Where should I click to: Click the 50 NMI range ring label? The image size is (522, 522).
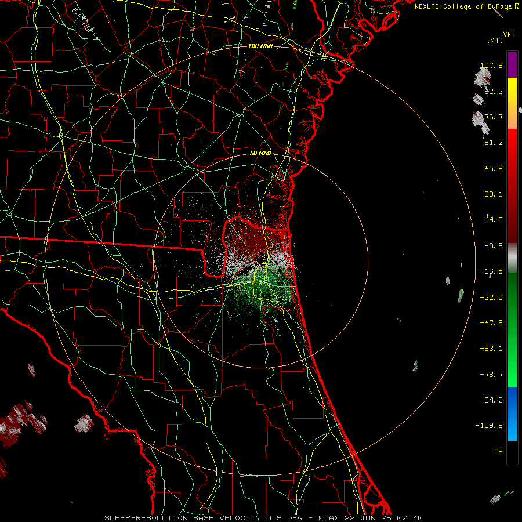pyautogui.click(x=260, y=153)
